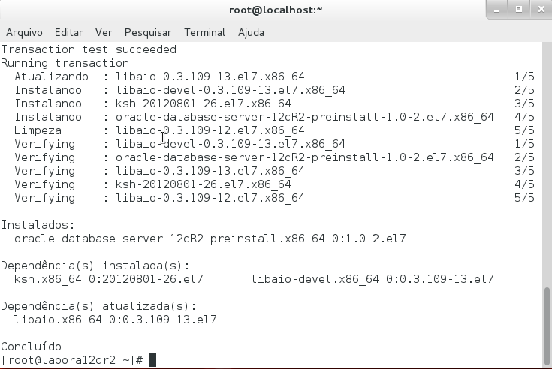Click the "Instalados:" heading text
Screen dimensions: 552x369
tap(38, 225)
